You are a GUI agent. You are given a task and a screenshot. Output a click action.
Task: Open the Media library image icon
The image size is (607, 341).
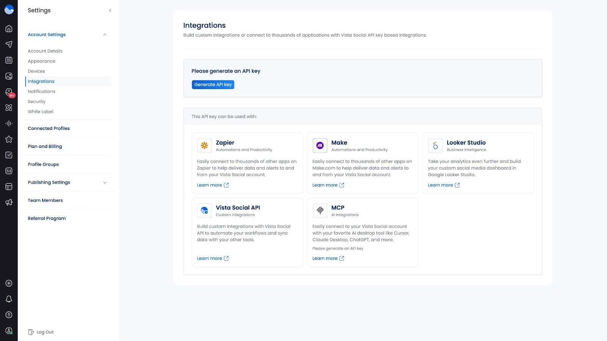8,76
